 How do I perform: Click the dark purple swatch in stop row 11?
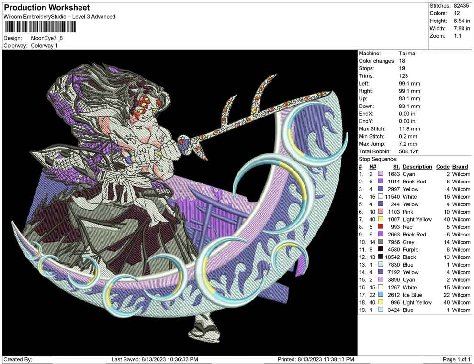pos(381,249)
